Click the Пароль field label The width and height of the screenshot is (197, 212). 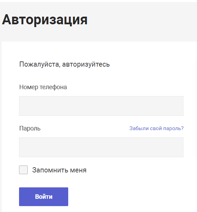(30, 128)
